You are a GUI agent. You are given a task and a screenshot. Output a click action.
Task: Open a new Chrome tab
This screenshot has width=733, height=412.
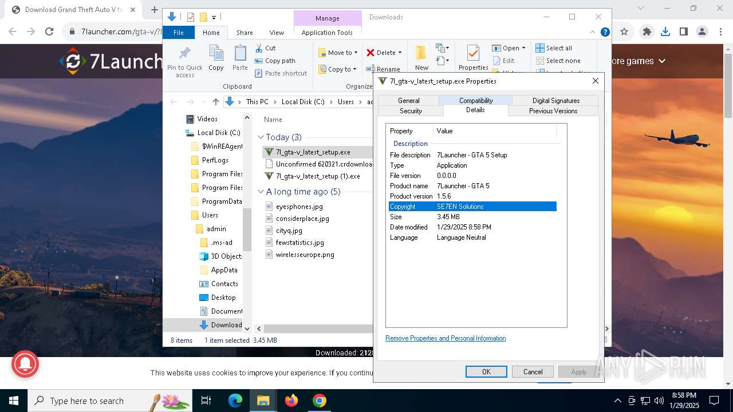pos(154,10)
